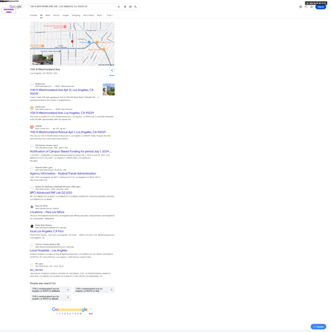
Task: Click the red location pin on map
Action: click(x=72, y=42)
